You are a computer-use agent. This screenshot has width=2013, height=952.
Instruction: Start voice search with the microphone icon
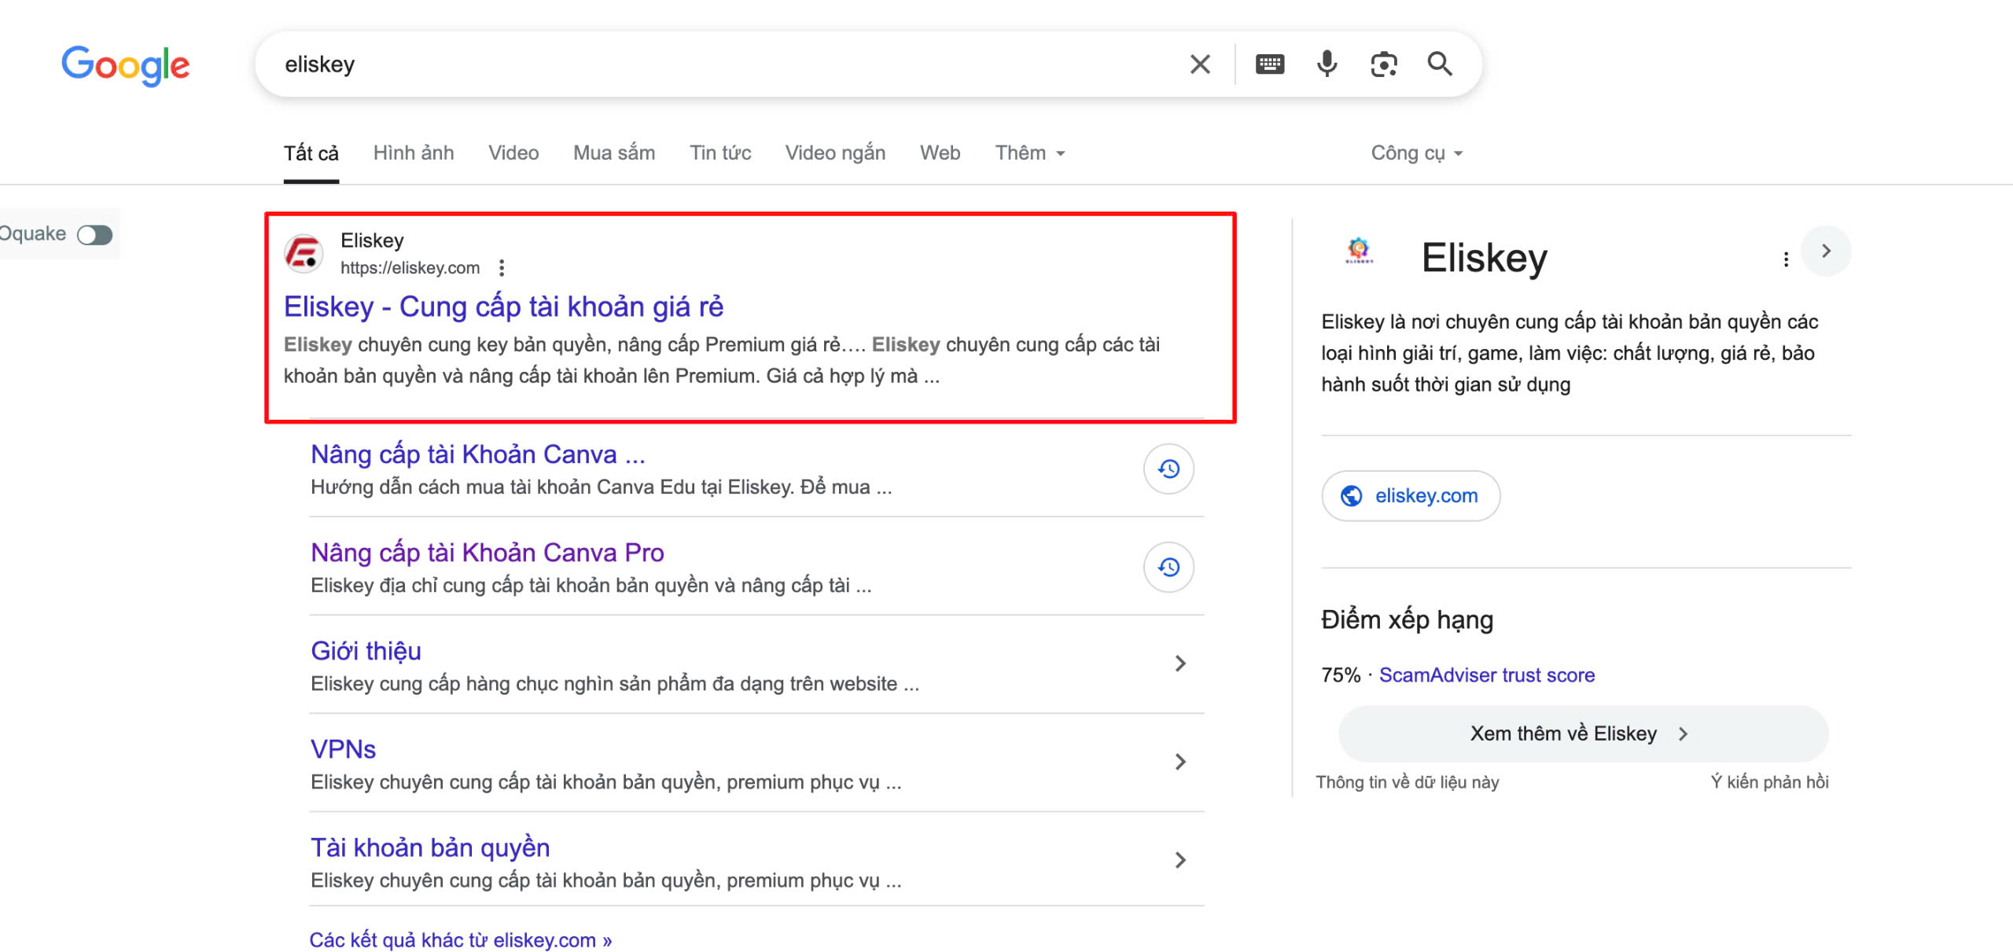1327,64
